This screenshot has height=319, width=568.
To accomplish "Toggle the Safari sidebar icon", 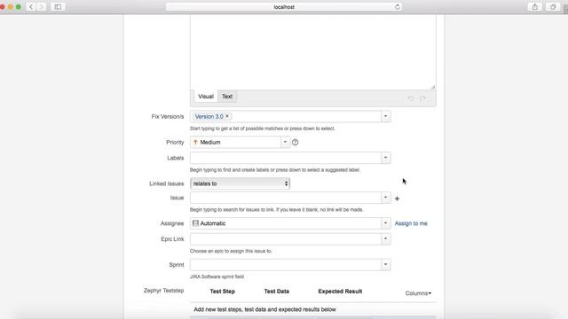I will 58,7.
